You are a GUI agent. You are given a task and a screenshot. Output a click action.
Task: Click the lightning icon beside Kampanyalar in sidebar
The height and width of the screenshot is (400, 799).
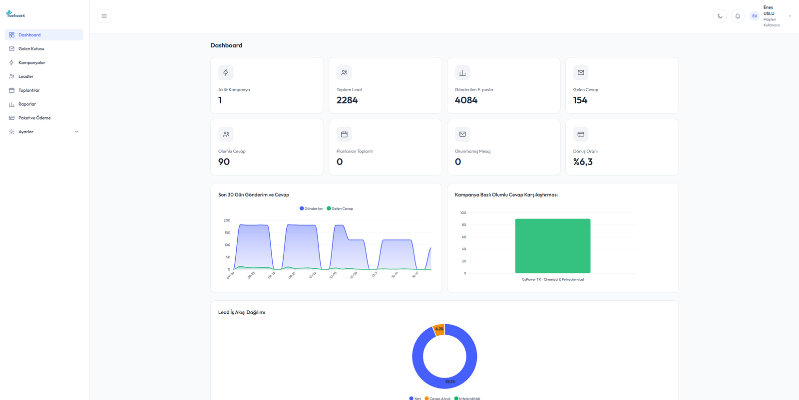pos(11,63)
